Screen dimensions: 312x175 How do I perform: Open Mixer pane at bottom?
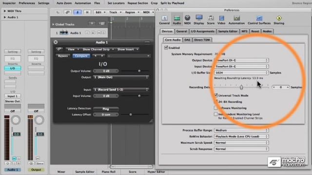pos(61,172)
